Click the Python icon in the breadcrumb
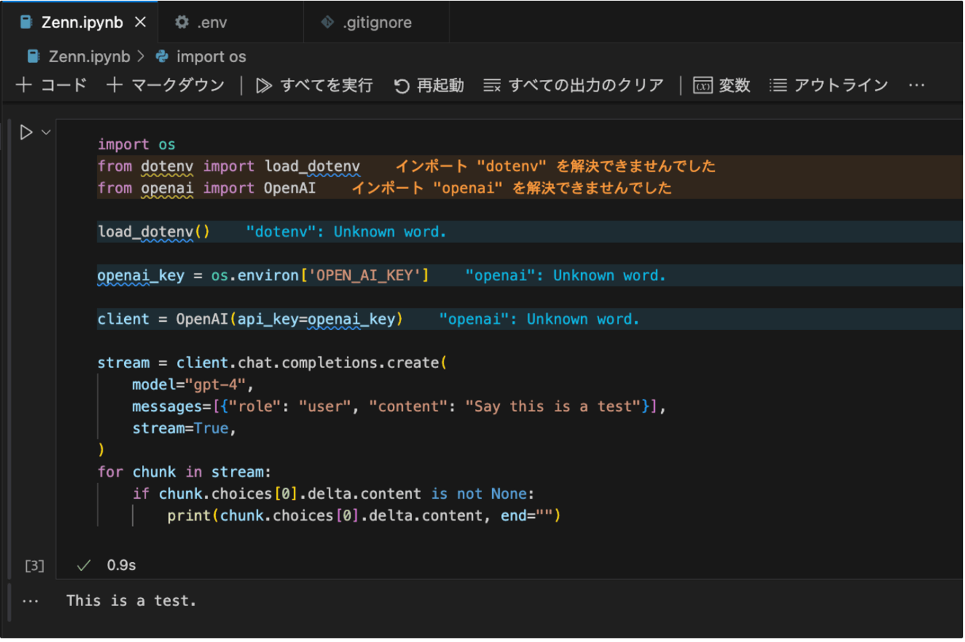This screenshot has height=642, width=965. pos(162,56)
